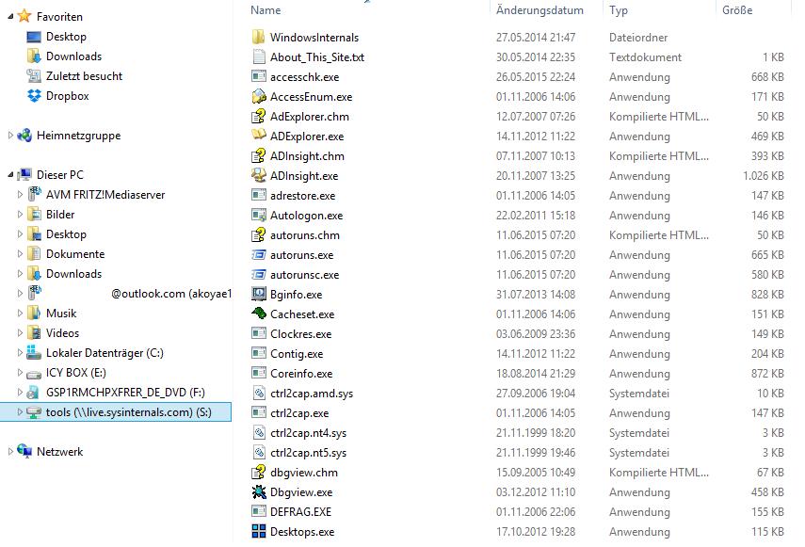Click the Desktops.exe four-squares icon
Image resolution: width=805 pixels, height=547 pixels.
[x=259, y=531]
